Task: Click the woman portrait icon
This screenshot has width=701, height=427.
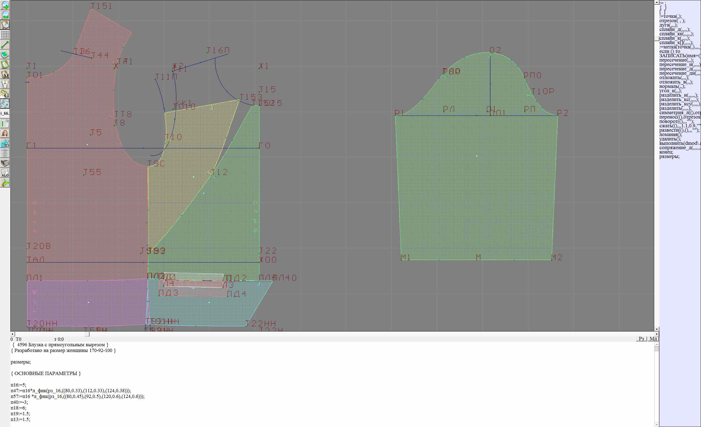Action: [x=5, y=133]
